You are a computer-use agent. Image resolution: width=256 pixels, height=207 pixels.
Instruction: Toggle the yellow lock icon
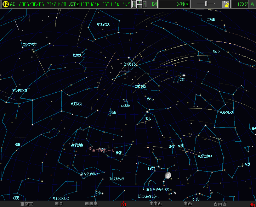click(226, 4)
